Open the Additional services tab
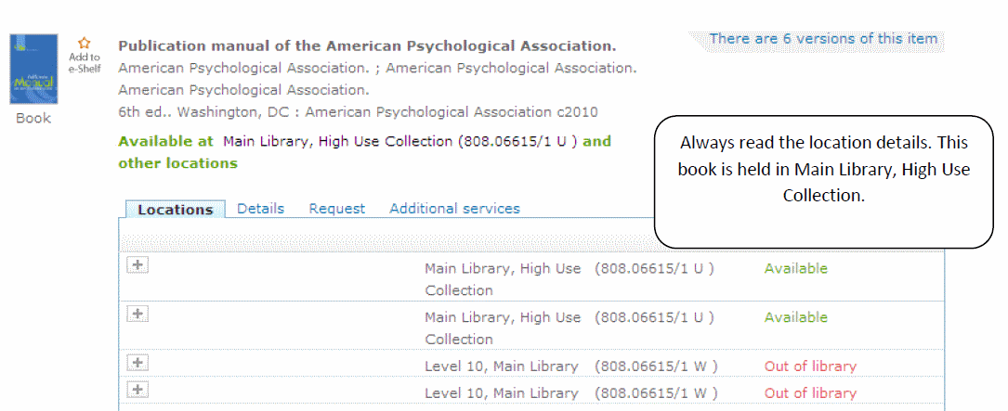 point(454,209)
